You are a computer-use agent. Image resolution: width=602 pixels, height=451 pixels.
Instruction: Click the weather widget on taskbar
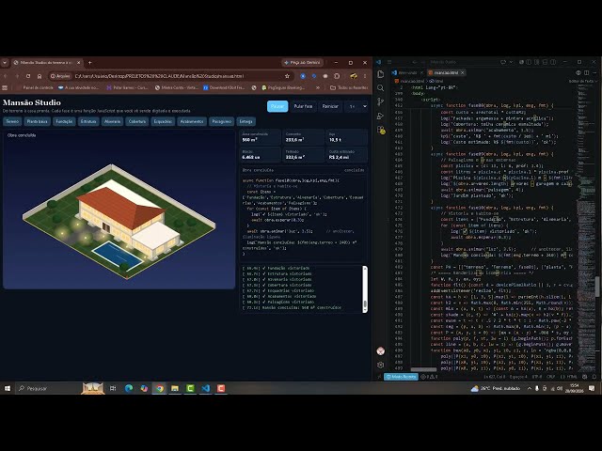point(496,388)
